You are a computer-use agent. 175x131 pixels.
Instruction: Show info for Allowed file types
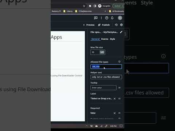tap(119, 62)
